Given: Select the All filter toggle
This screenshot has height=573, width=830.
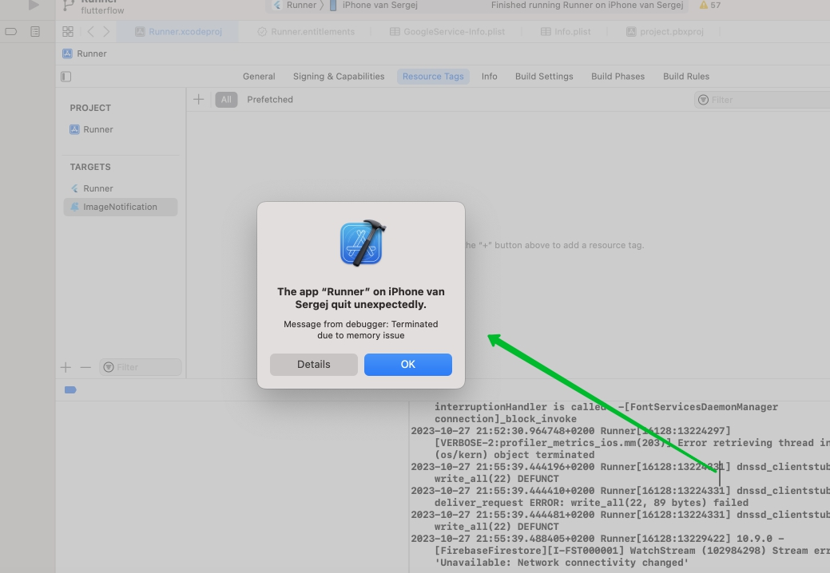Looking at the screenshot, I should [226, 100].
